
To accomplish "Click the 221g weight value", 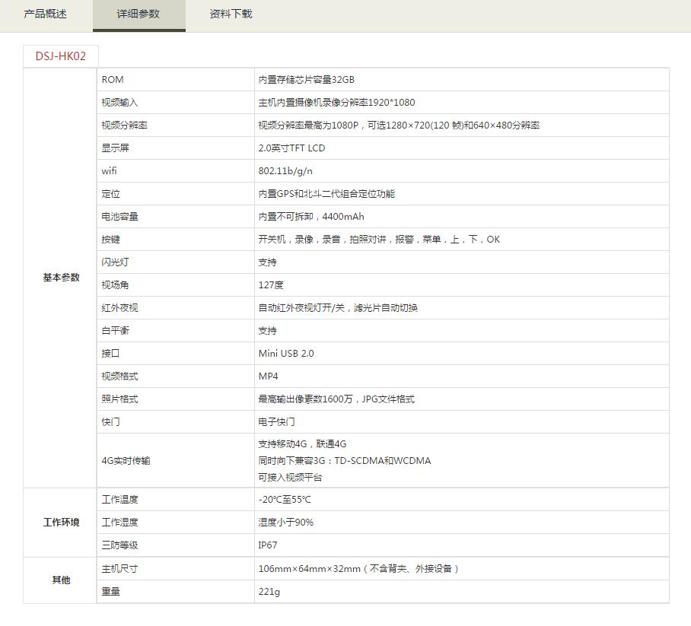I will pos(269,592).
